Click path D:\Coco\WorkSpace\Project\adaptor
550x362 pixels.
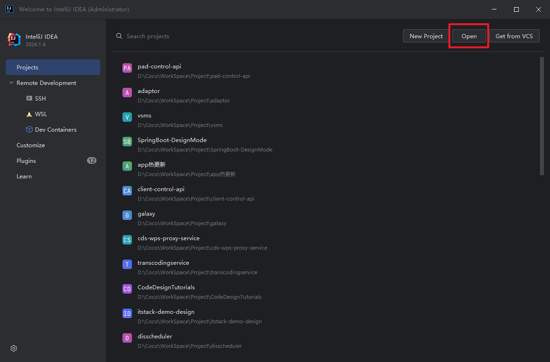pyautogui.click(x=184, y=101)
